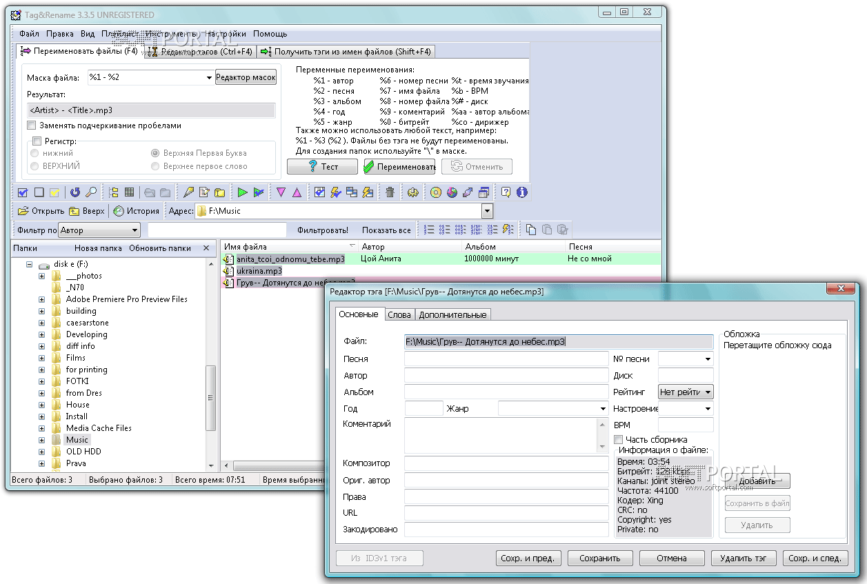Click the magnifying glass search icon
867x584 pixels.
pos(90,192)
